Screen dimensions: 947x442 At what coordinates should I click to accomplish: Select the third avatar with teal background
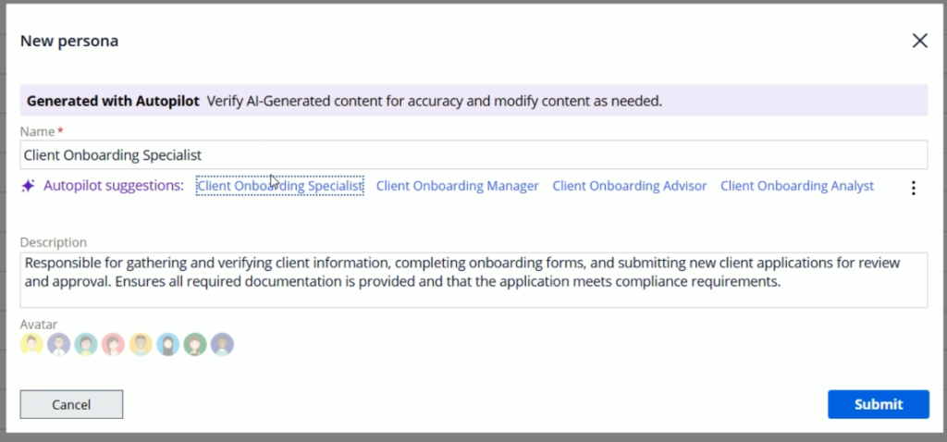(x=86, y=345)
